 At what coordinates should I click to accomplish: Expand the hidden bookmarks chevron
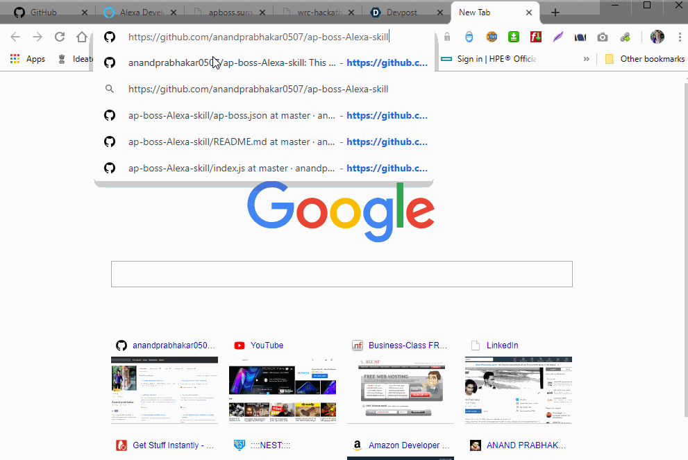(586, 59)
